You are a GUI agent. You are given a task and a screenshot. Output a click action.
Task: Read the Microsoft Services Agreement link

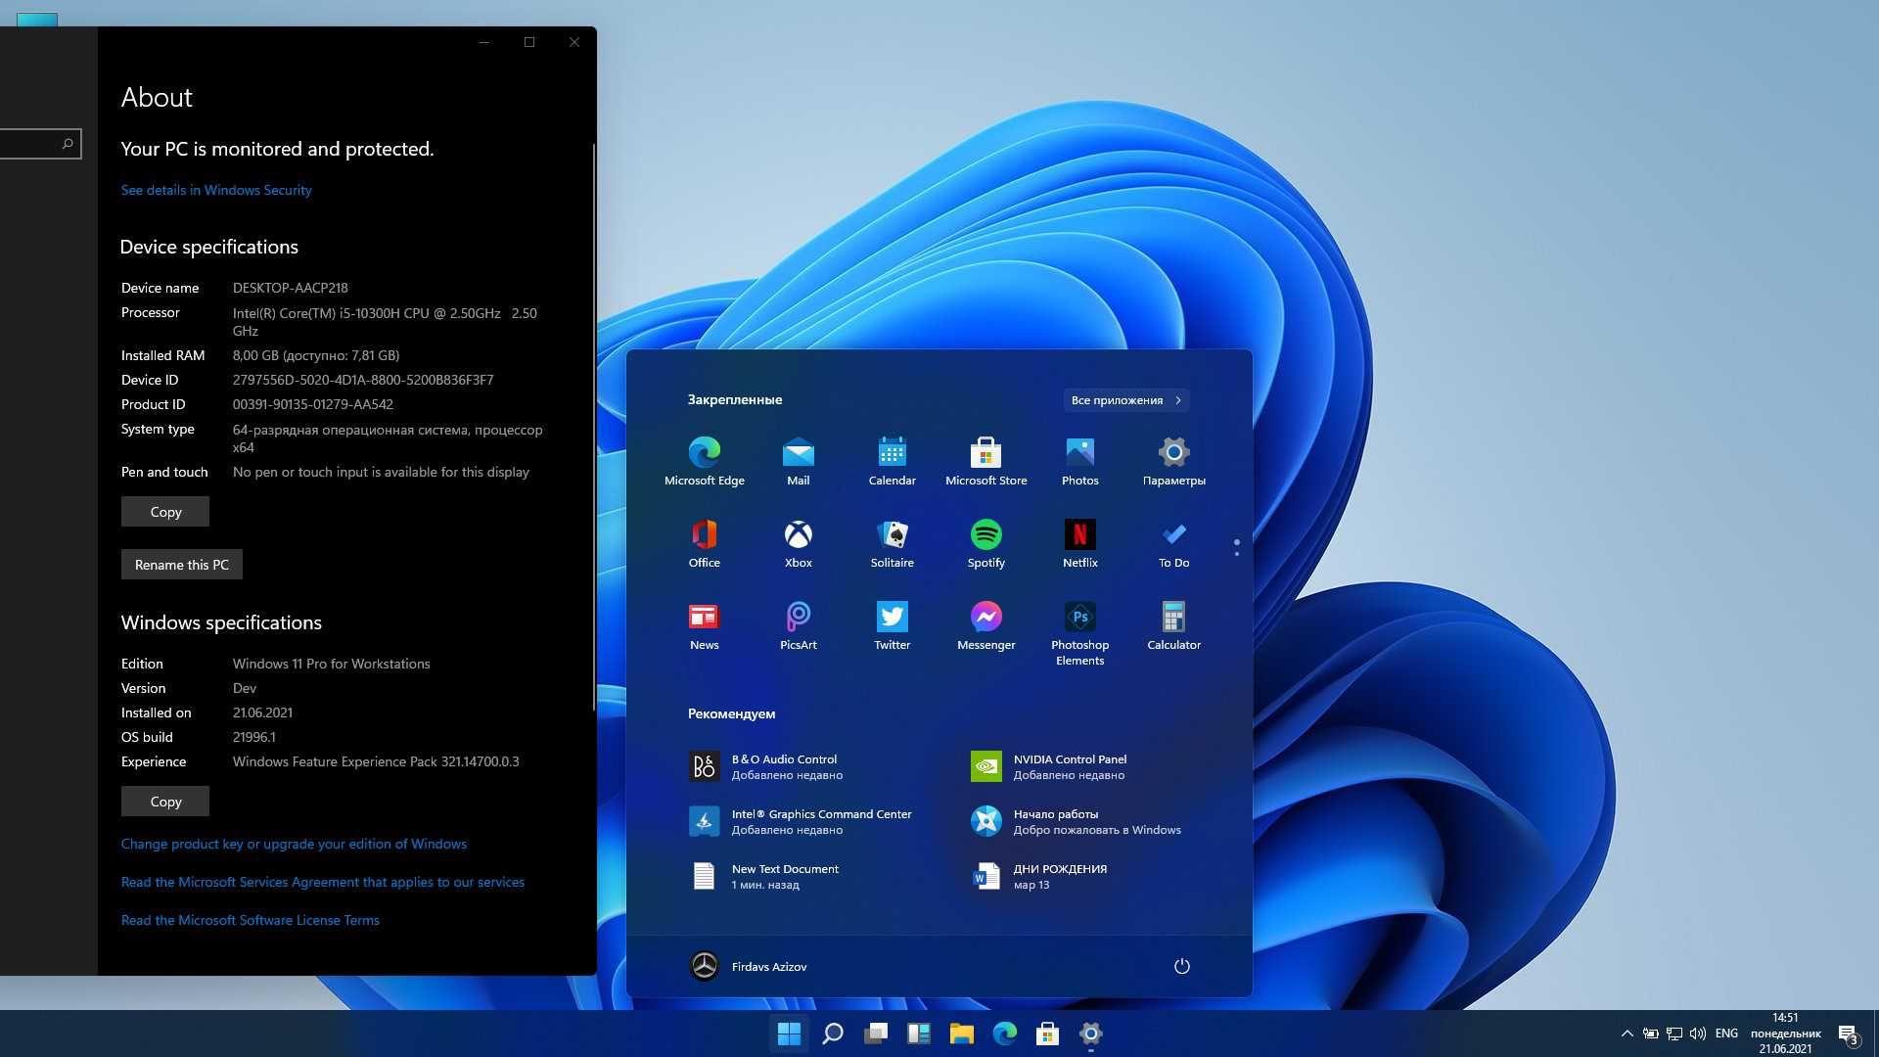[x=323, y=882]
